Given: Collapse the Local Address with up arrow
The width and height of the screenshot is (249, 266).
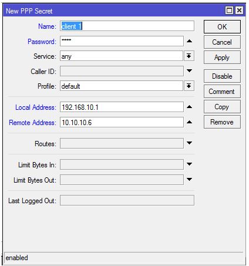Looking at the screenshot, I should 189,107.
